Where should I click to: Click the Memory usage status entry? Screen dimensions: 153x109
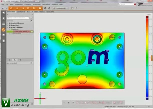[x=126, y=107]
